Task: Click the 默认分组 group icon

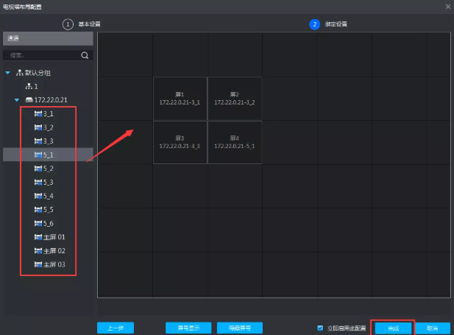Action: (x=19, y=73)
